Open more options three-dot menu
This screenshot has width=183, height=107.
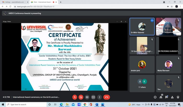[99, 97]
